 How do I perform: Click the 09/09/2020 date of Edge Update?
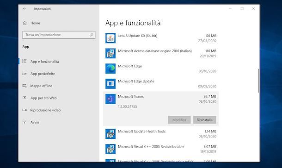pos(207,86)
